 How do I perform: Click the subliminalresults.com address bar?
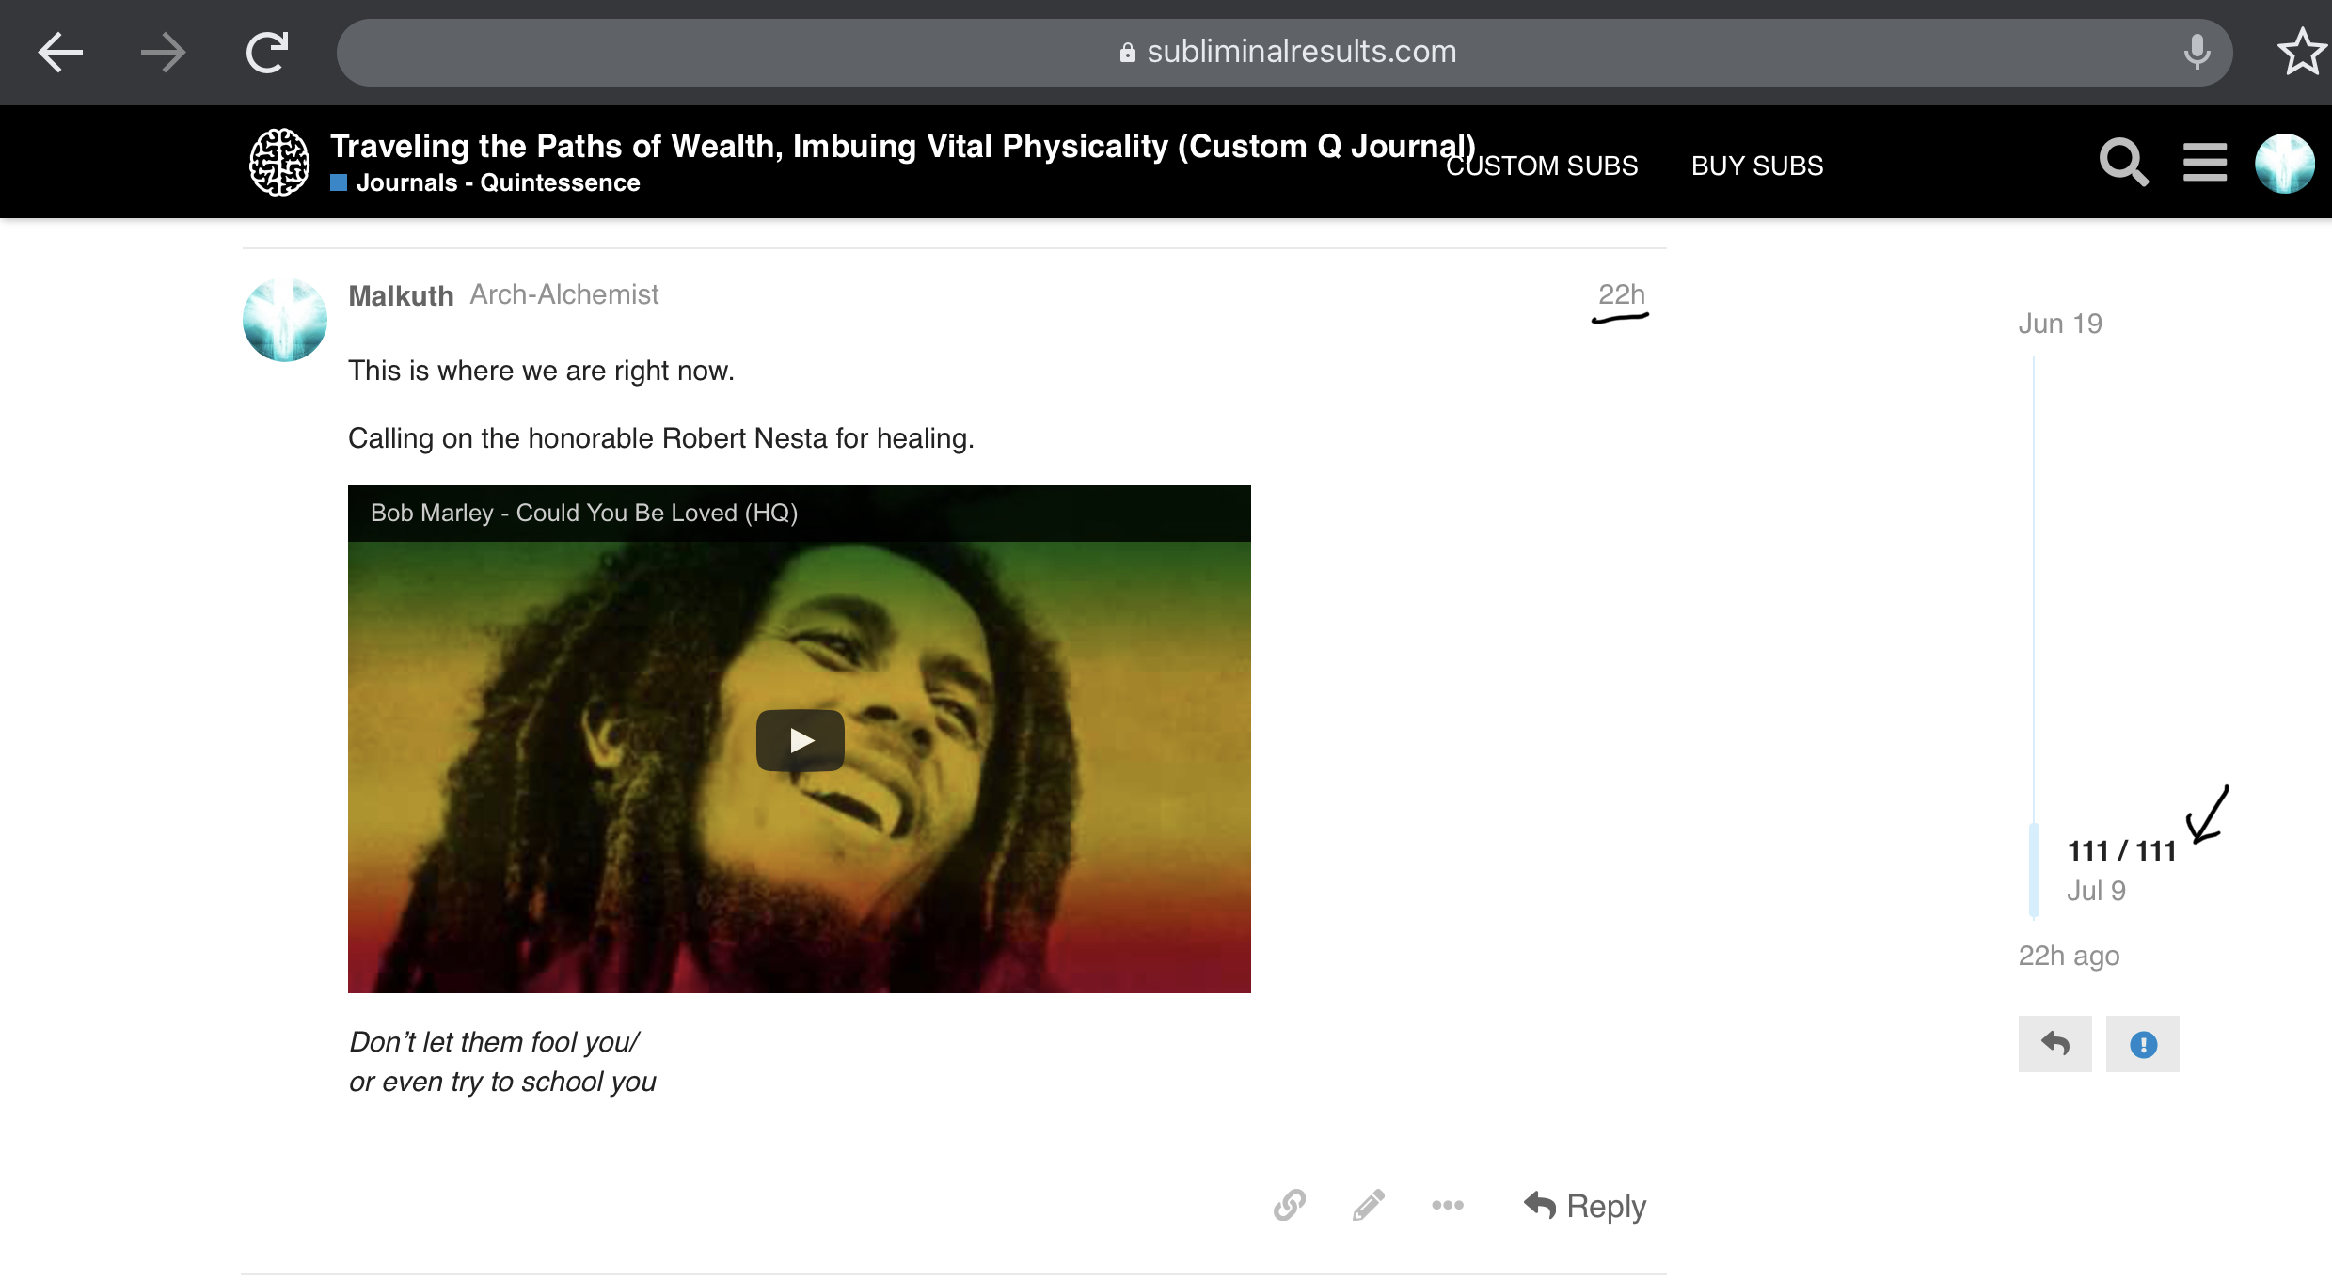point(1284,52)
